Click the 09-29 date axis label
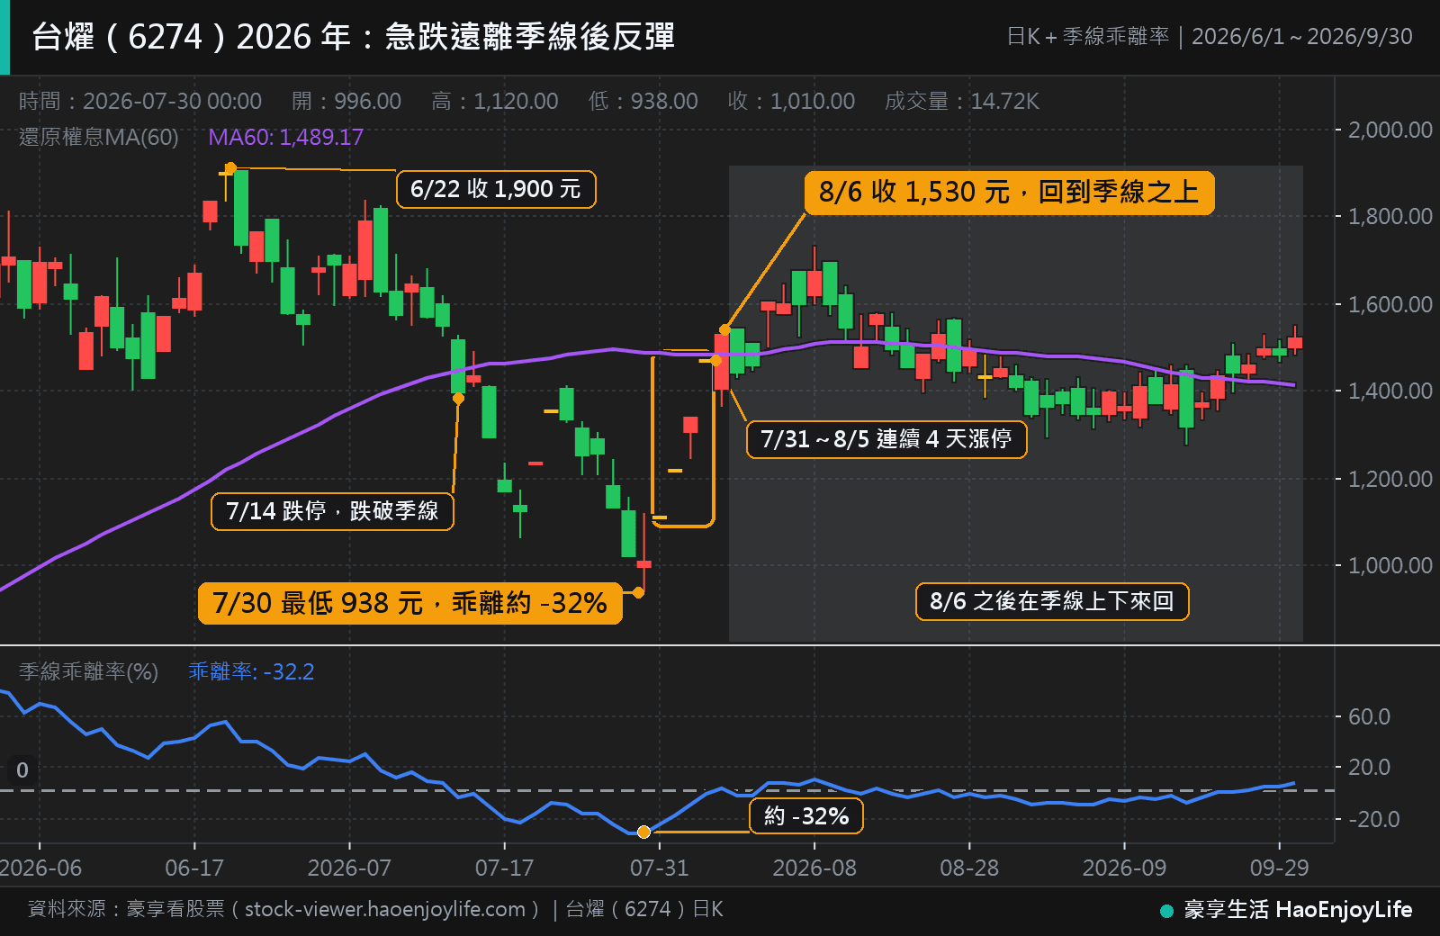Viewport: 1440px width, 936px height. tap(1279, 868)
